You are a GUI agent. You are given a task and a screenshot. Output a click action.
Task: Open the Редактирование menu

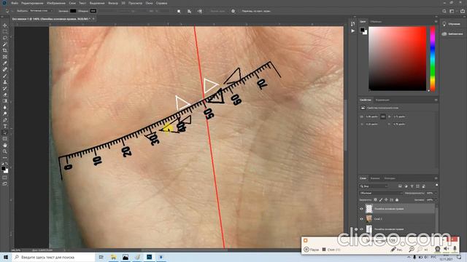[x=32, y=3]
